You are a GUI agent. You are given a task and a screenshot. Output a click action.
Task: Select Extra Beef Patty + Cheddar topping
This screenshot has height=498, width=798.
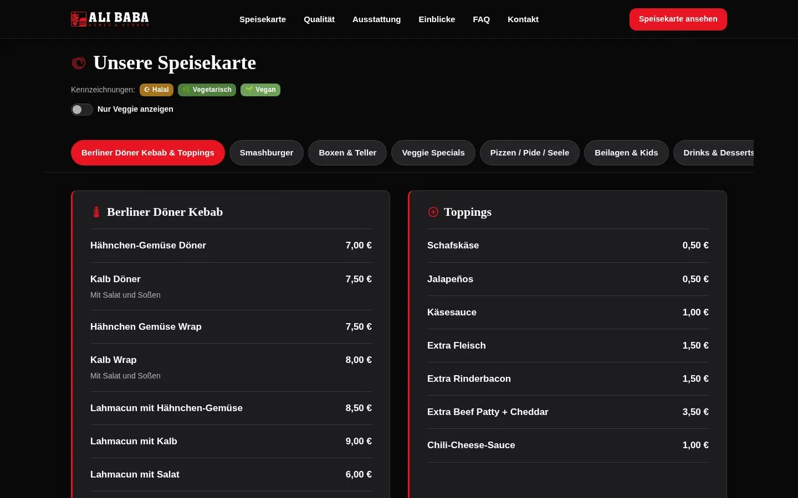[568, 412]
